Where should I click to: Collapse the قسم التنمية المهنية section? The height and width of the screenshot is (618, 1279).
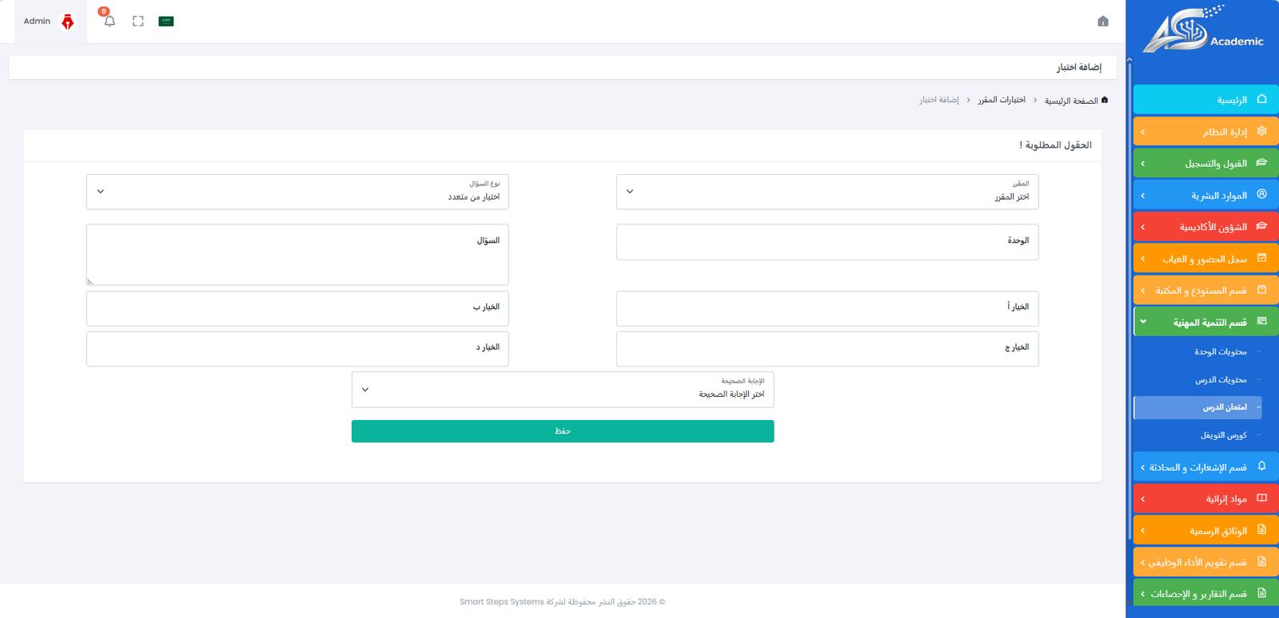pyautogui.click(x=1201, y=321)
